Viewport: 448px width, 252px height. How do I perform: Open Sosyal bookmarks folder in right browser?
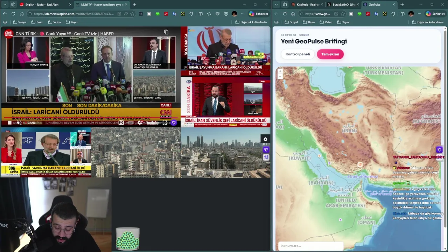[x=291, y=22]
